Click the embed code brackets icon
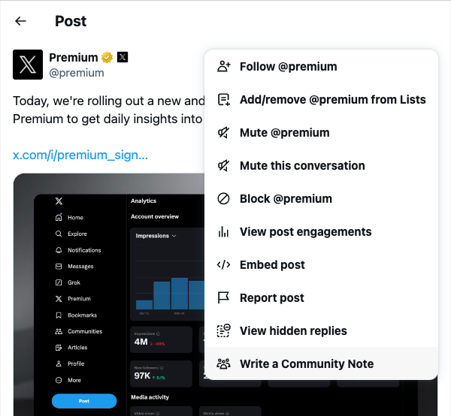The width and height of the screenshot is (451, 416). 223,264
